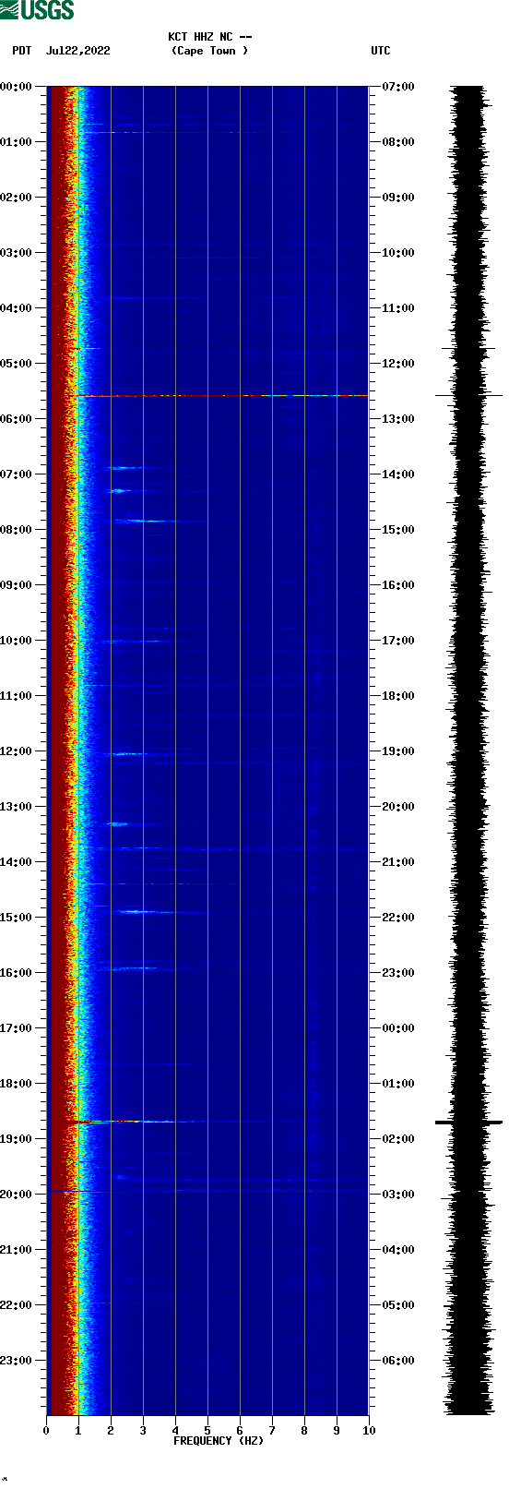Click the 01:00 PDT time tick label
Image resolution: width=509 pixels, height=1489 pixels.
17,142
